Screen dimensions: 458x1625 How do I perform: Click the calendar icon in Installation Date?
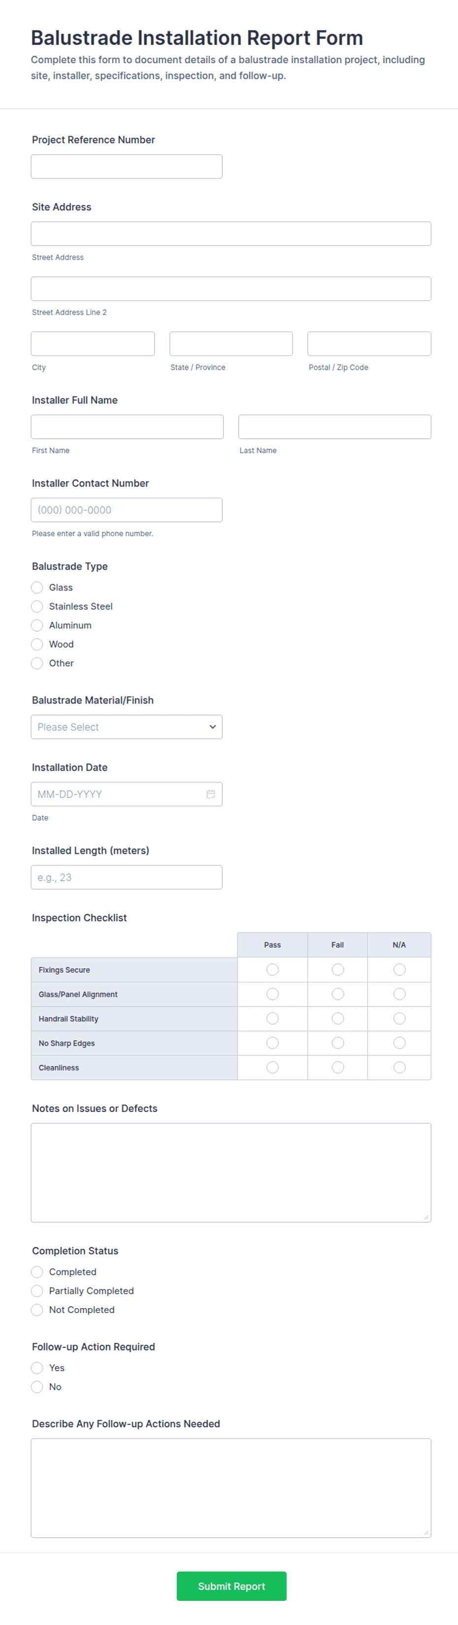coord(211,794)
